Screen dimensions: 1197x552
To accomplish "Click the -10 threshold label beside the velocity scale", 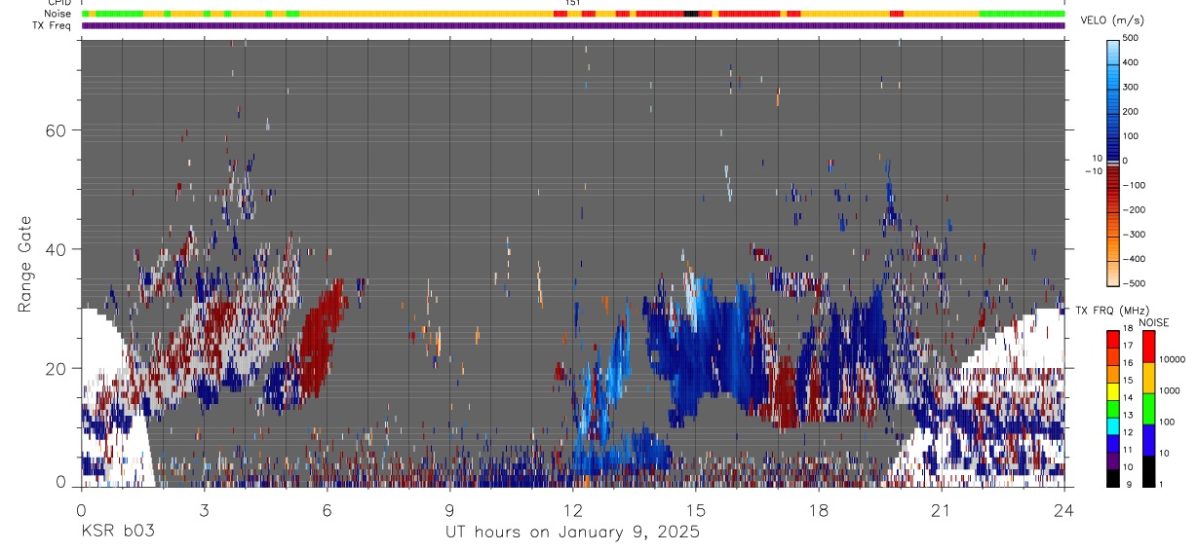I will [1094, 171].
